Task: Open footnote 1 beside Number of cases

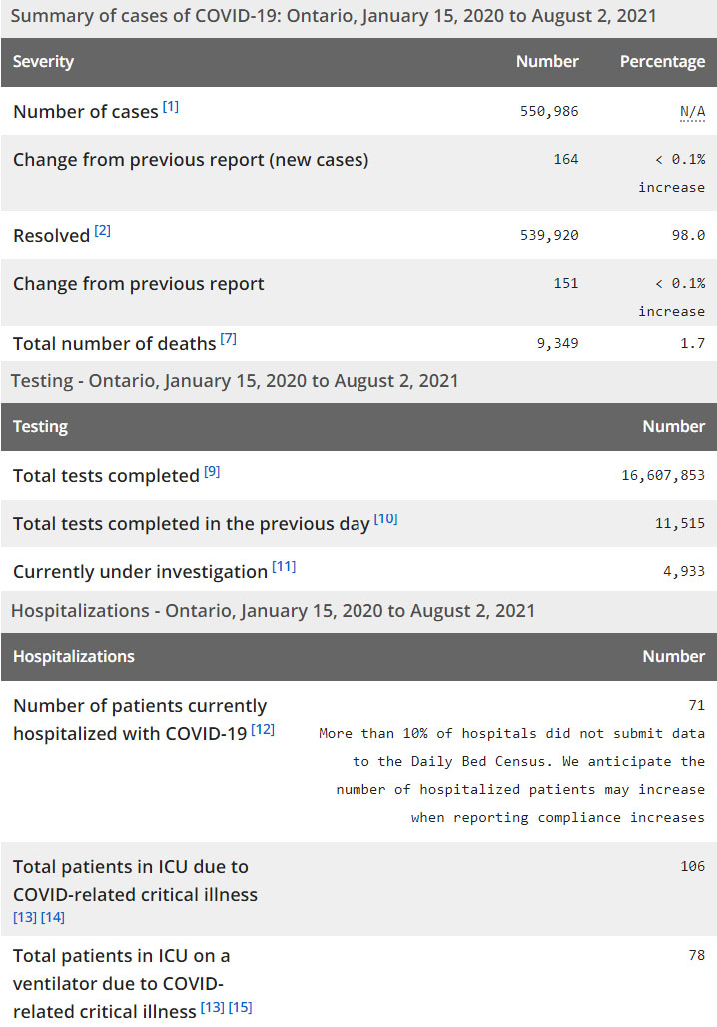Action: click(x=170, y=107)
